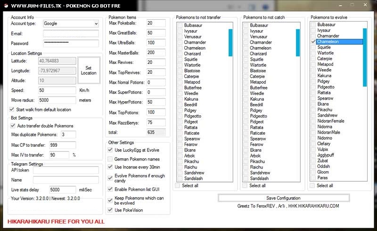Click the Pokeball app icon in title bar

pos(6,6)
